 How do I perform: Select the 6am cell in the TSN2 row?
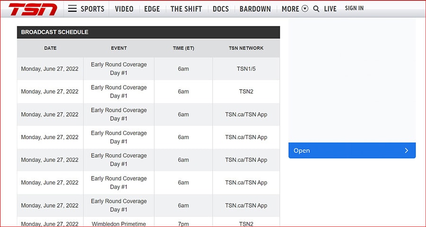183,92
